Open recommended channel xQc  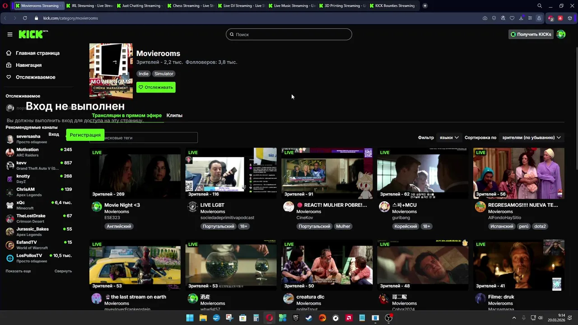pos(39,205)
